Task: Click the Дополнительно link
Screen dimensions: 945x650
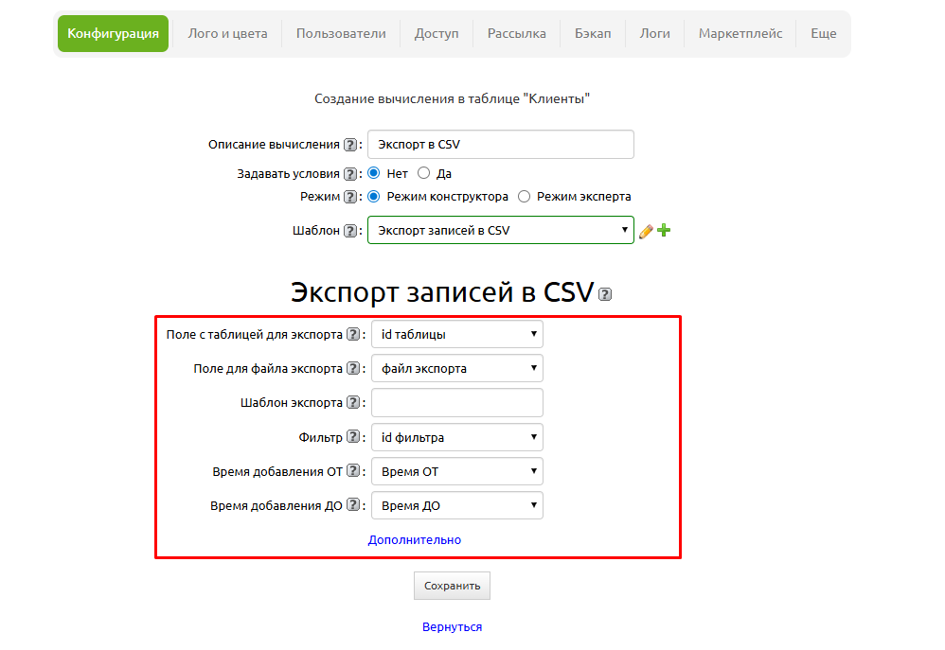Action: [x=415, y=540]
